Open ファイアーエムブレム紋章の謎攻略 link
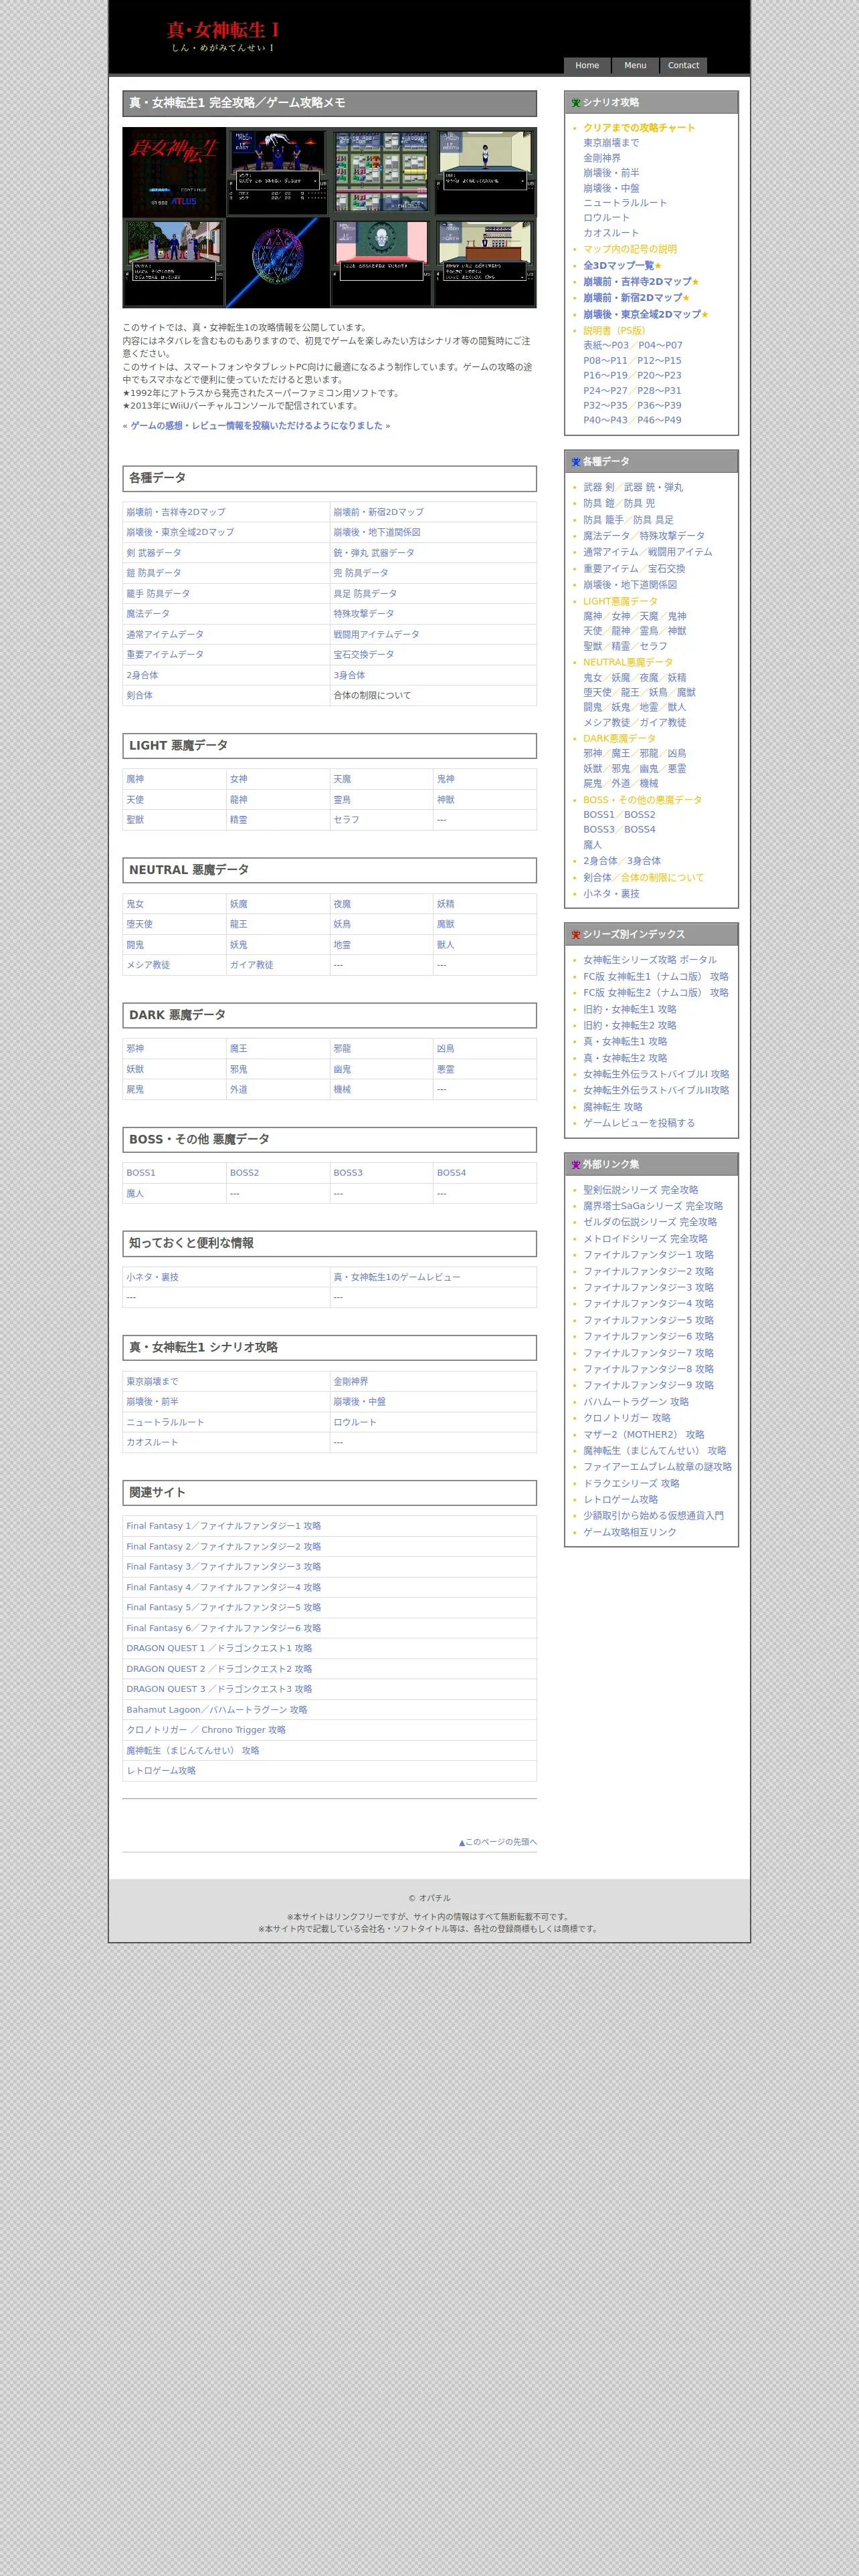859x2576 pixels. (x=657, y=1468)
